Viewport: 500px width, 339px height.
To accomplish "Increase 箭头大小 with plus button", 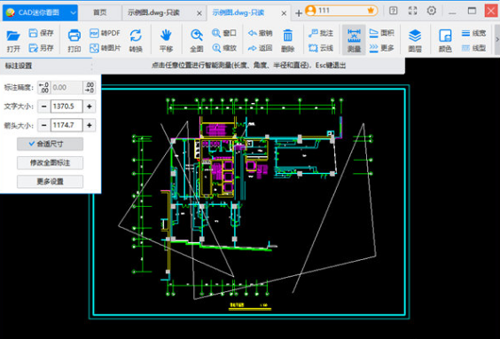I will pos(90,125).
